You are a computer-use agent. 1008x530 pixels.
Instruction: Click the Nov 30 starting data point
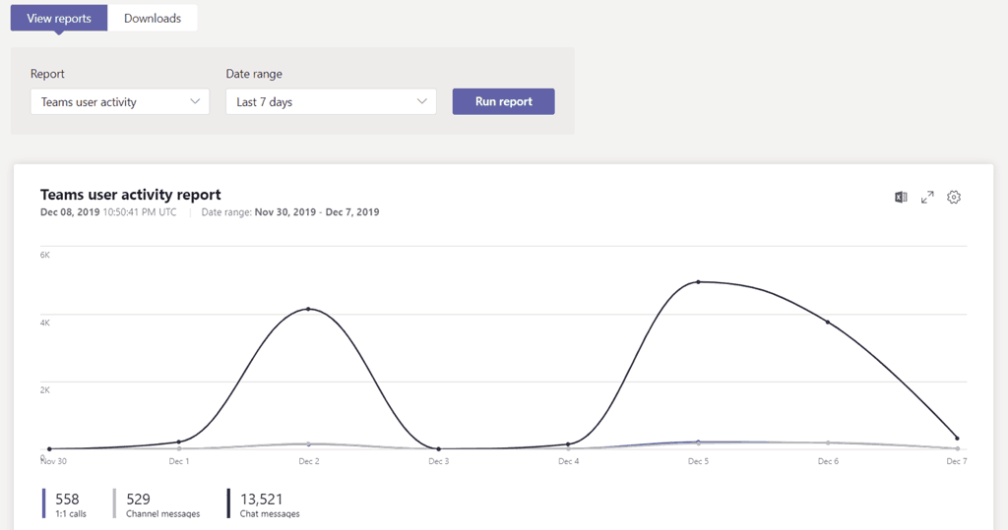[49, 448]
